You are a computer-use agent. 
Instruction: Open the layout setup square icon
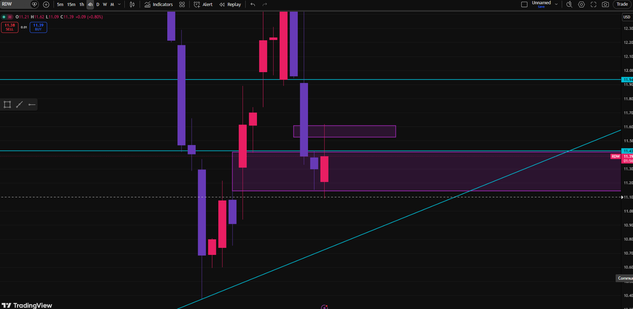[x=524, y=4]
